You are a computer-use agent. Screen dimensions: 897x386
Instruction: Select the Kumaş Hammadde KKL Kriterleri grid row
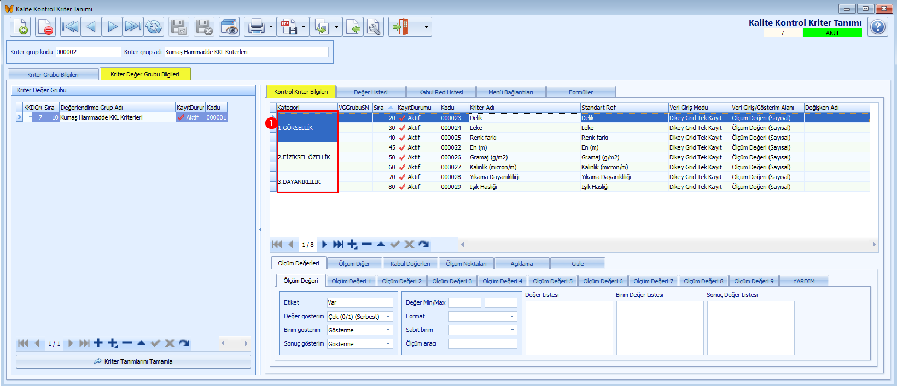click(121, 117)
